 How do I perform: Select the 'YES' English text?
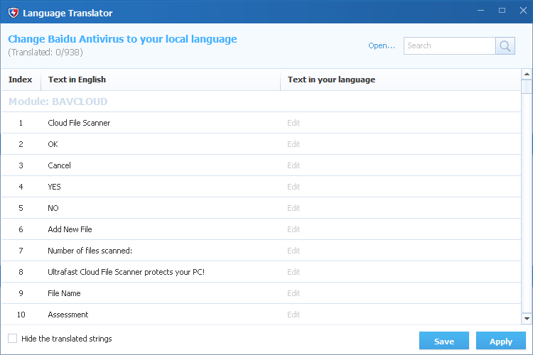coord(54,187)
